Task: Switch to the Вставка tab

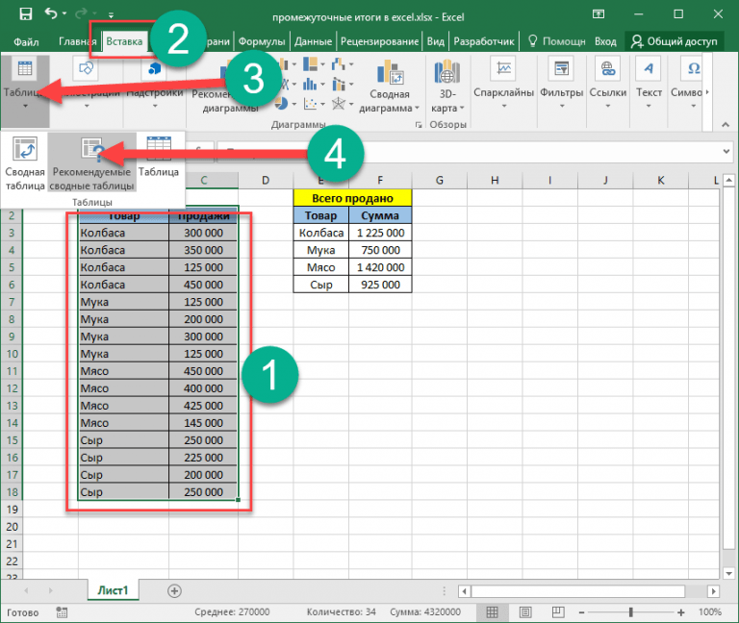Action: click(x=124, y=41)
